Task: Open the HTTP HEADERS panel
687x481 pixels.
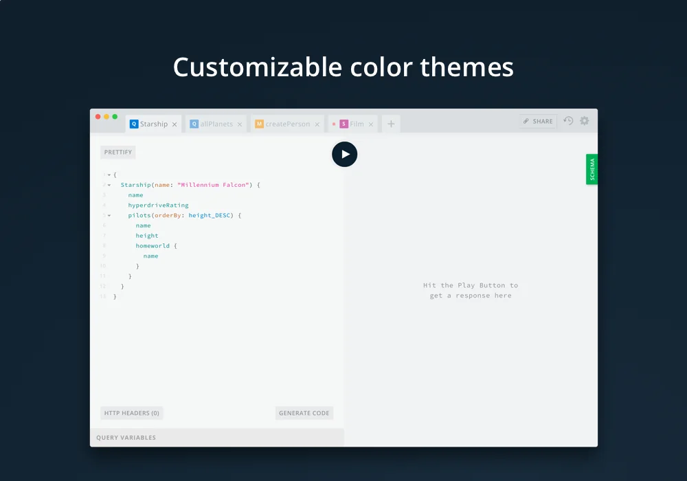Action: click(x=131, y=412)
